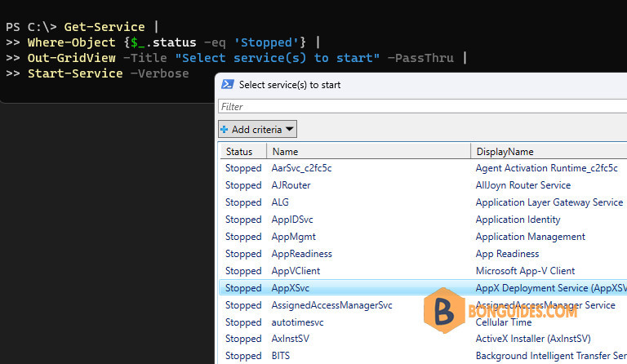The width and height of the screenshot is (627, 364).
Task: Select the AppReadiness service name
Action: (x=301, y=254)
